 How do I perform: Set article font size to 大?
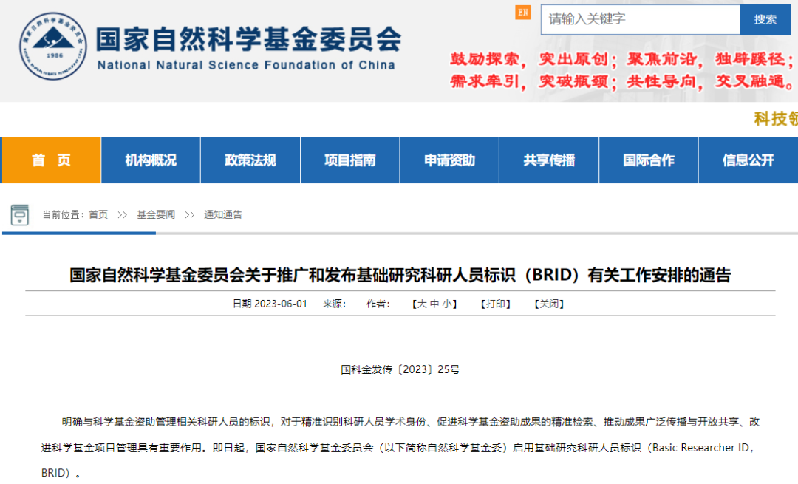(x=421, y=304)
